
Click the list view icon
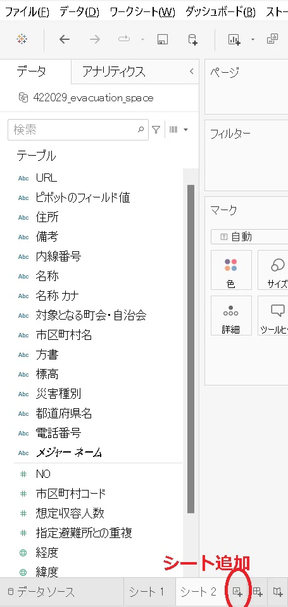tap(173, 130)
